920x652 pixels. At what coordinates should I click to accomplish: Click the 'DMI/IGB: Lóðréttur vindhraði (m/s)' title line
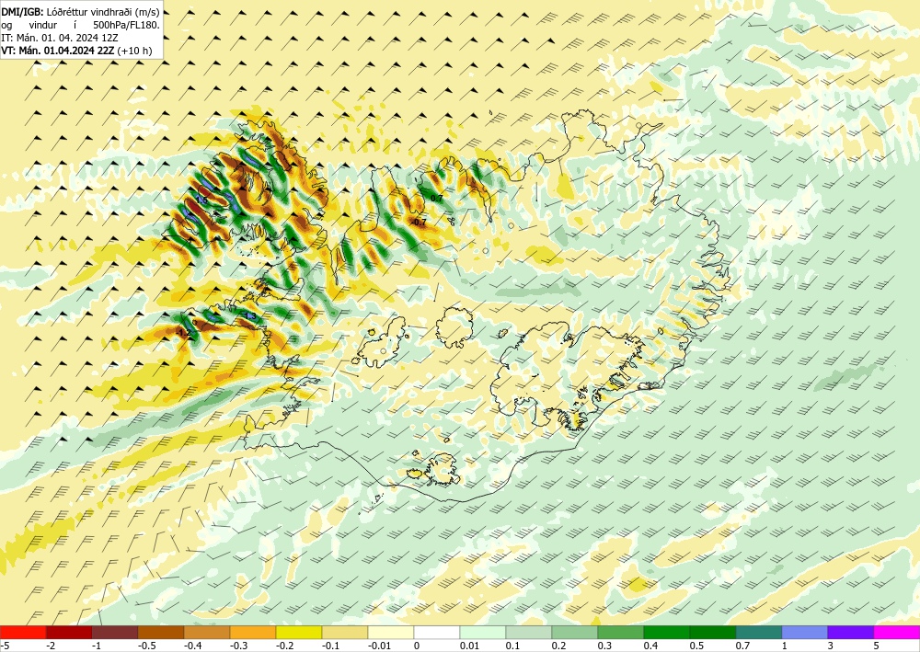[80, 12]
